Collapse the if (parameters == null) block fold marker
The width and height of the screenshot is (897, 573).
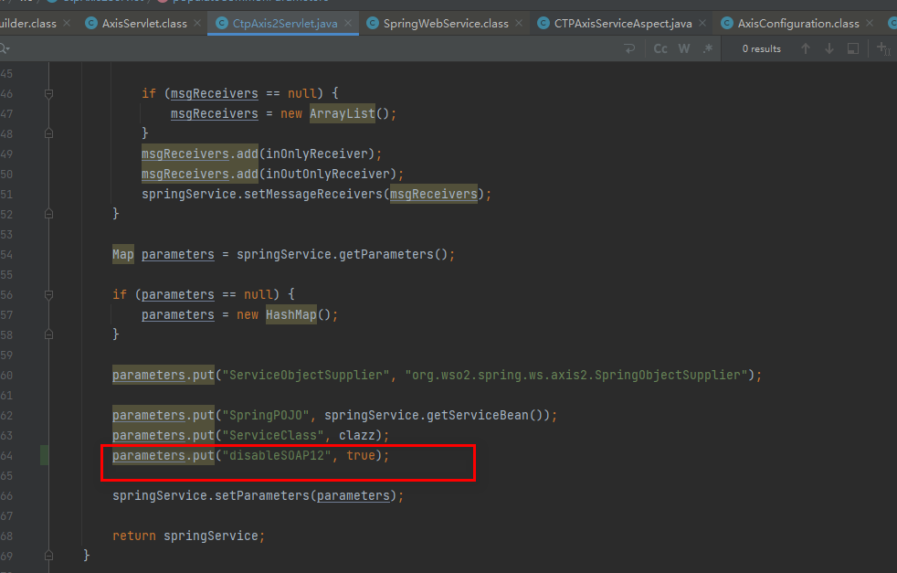[x=48, y=295]
